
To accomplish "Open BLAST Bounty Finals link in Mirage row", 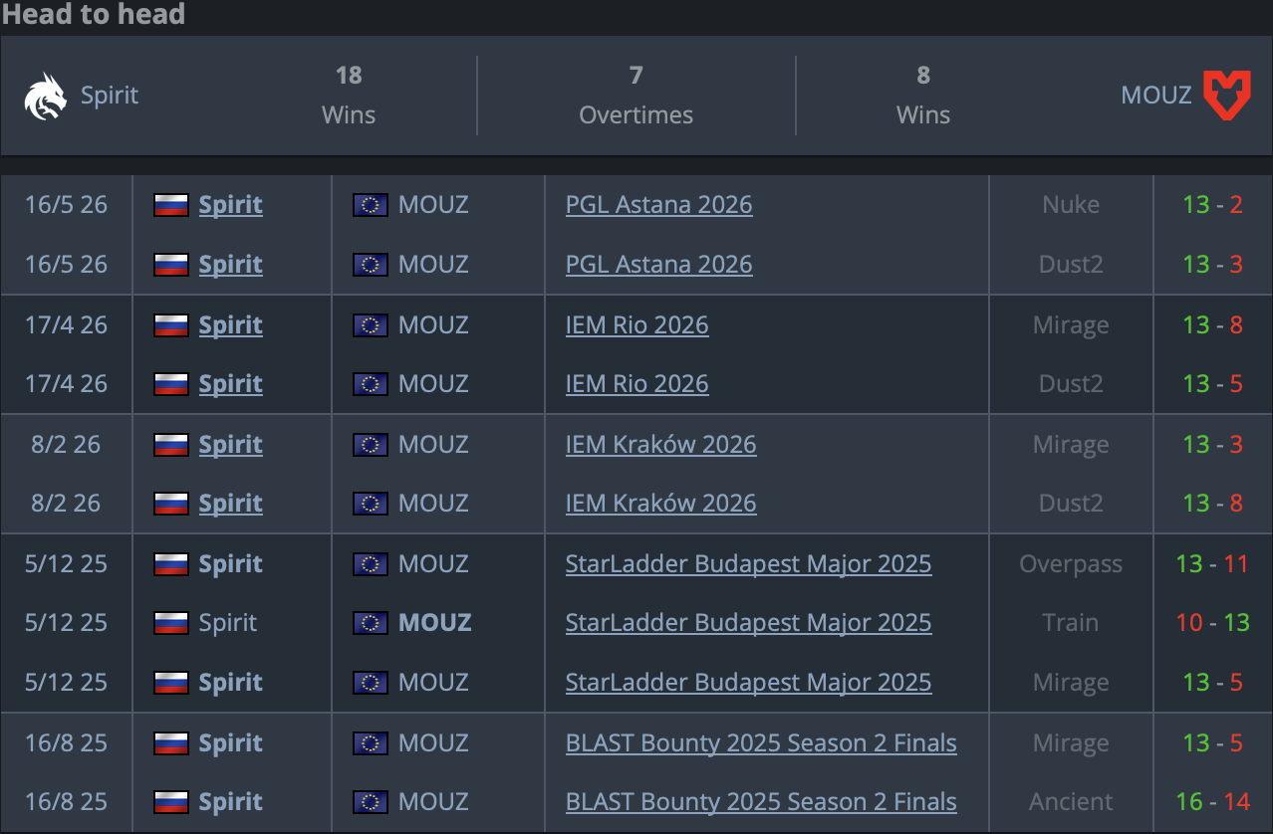I will click(761, 743).
